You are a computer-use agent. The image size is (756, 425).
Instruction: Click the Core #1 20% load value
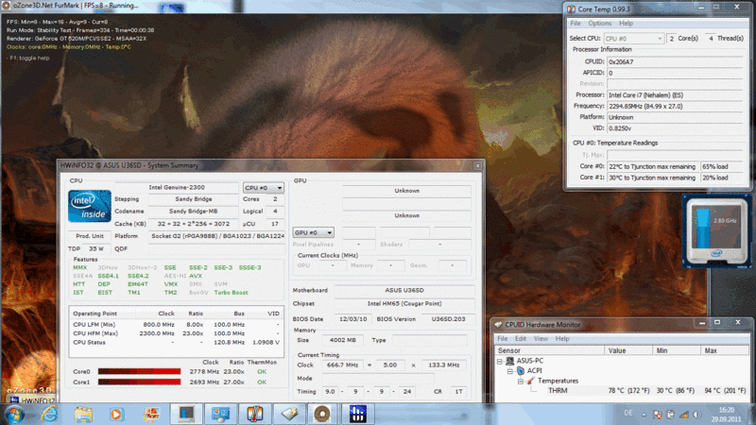click(721, 178)
